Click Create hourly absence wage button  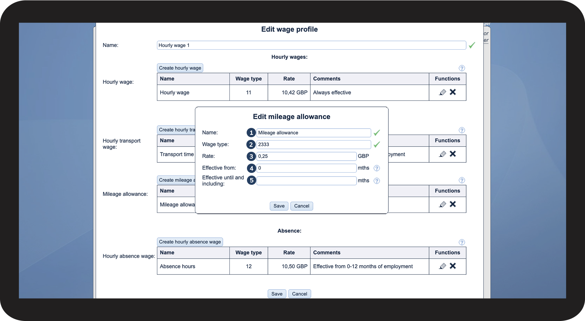190,242
